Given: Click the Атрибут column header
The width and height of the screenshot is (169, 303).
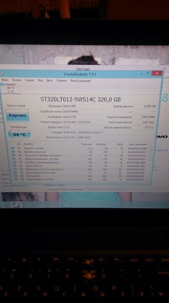Looking at the screenshot, I should (29, 144).
